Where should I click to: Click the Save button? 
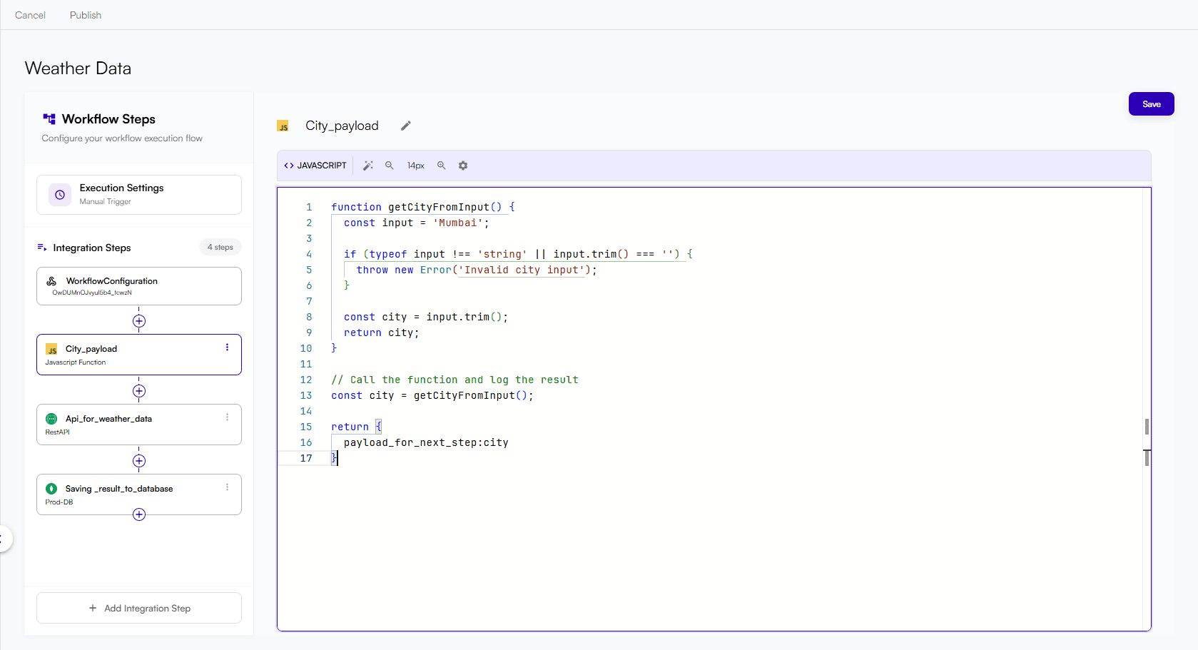click(x=1151, y=103)
